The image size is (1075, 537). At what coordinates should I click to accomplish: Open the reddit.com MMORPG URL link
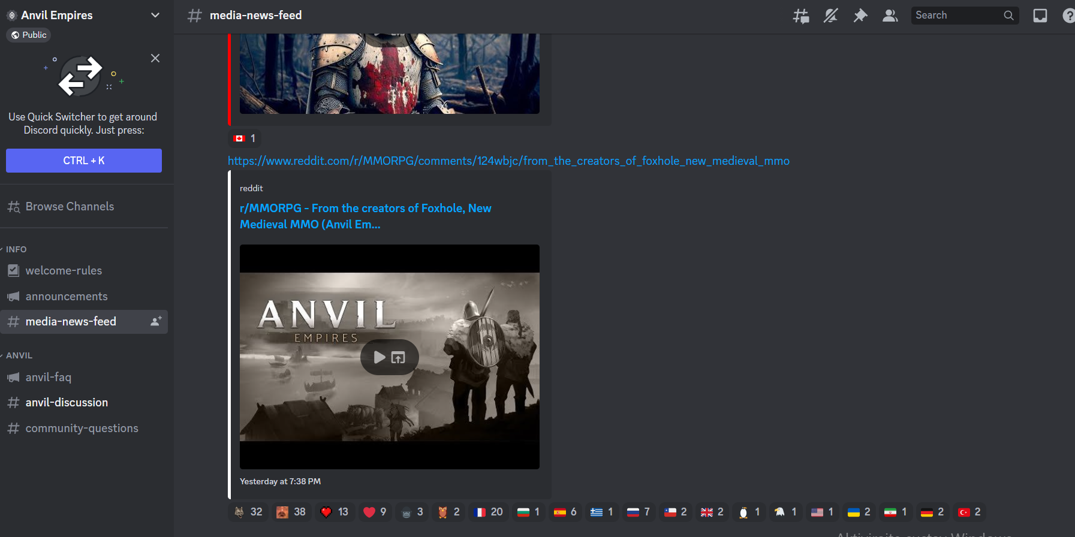click(508, 161)
